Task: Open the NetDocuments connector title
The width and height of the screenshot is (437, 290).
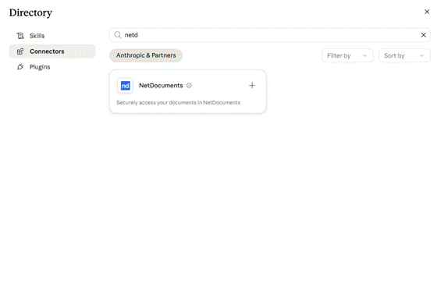Action: click(161, 86)
